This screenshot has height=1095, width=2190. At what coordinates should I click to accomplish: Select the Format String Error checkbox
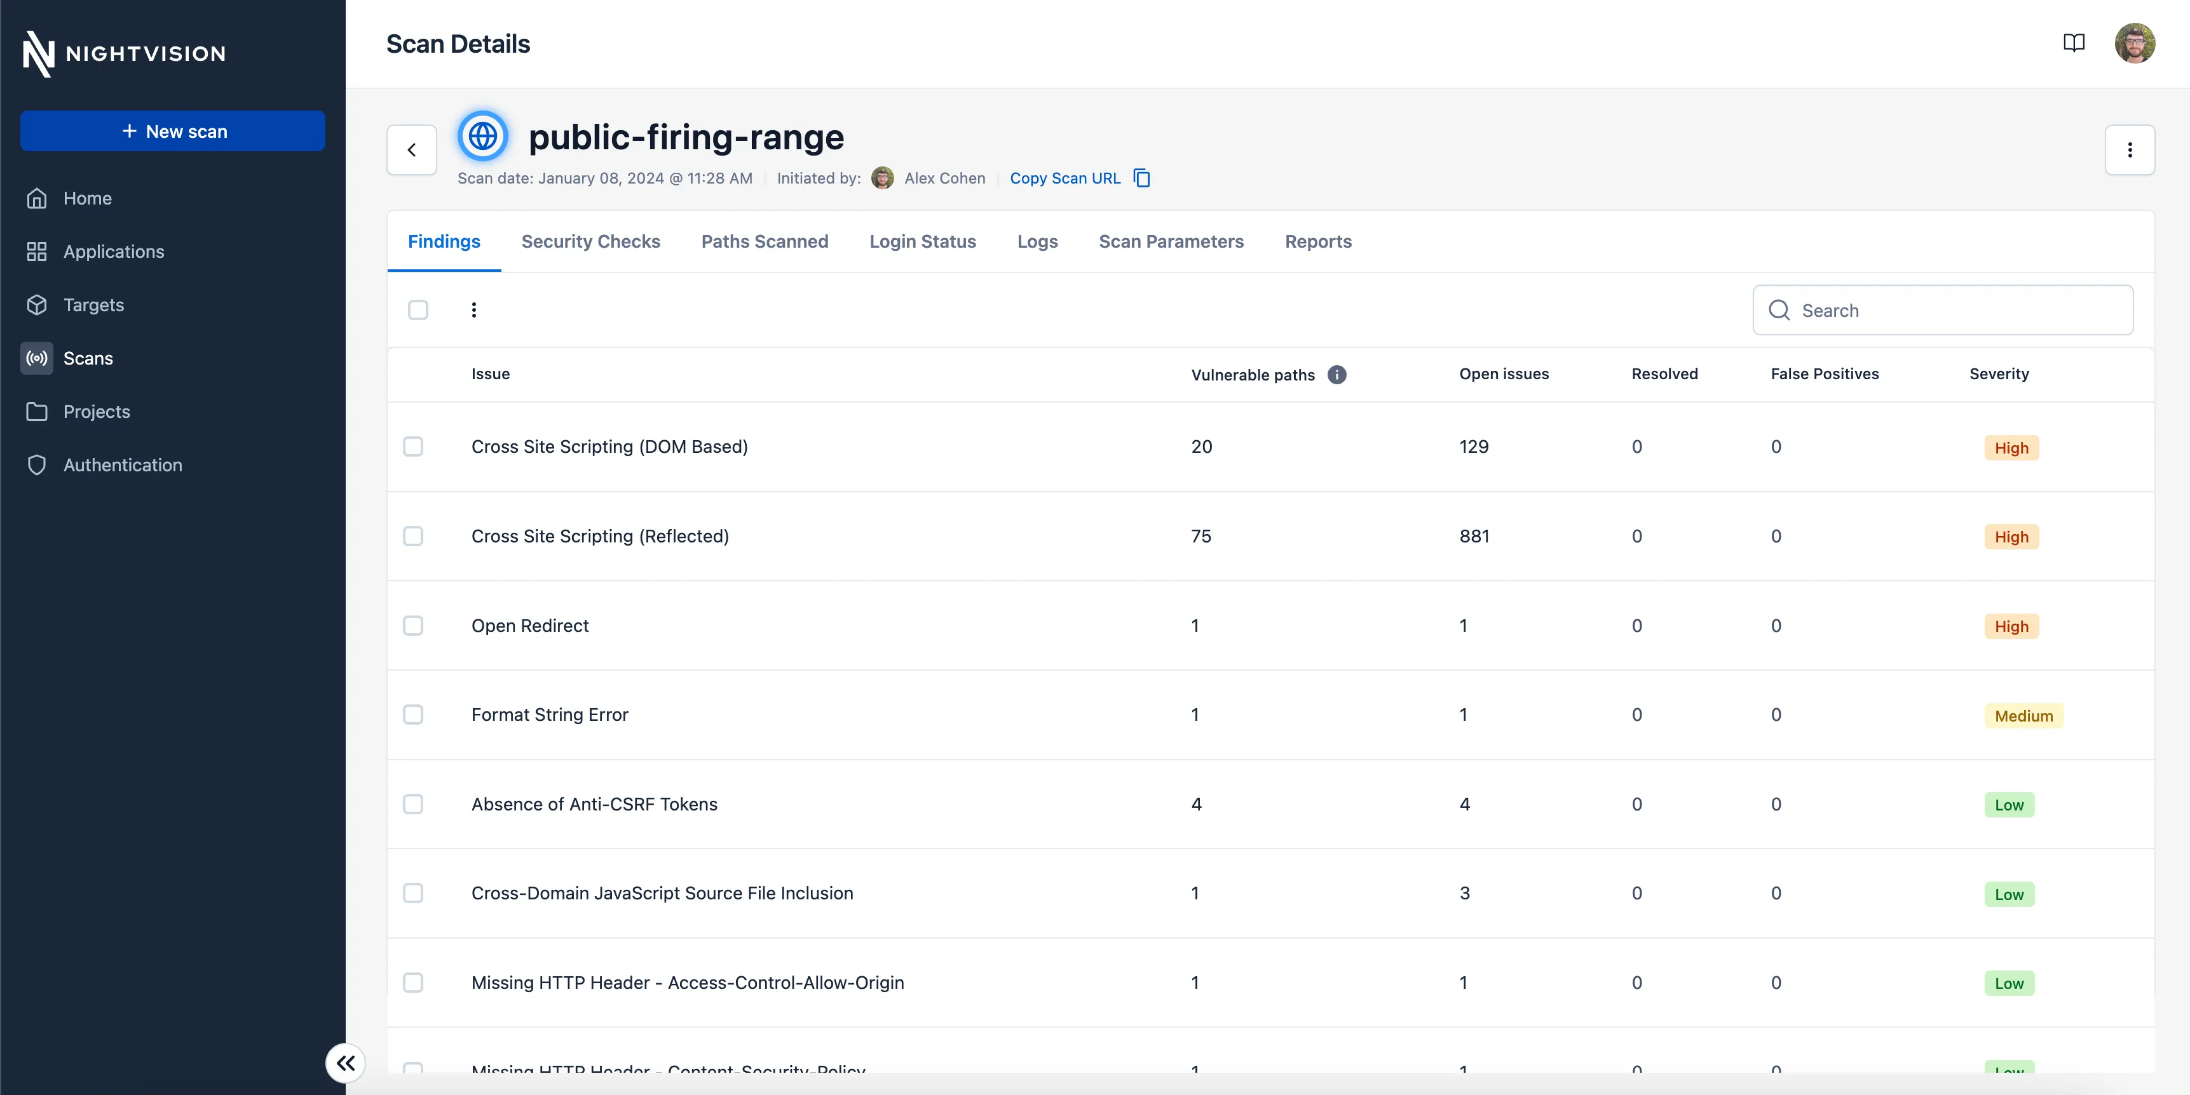(413, 715)
